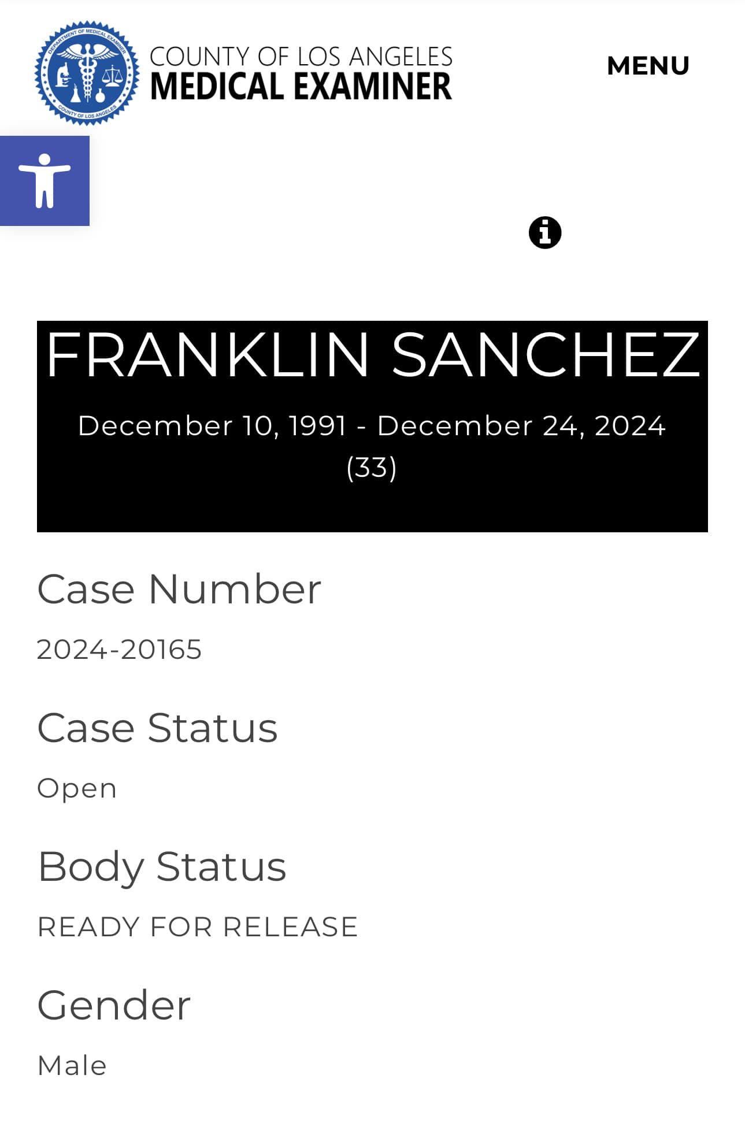Click the Body Status heading
The image size is (745, 1123).
pyautogui.click(x=162, y=867)
